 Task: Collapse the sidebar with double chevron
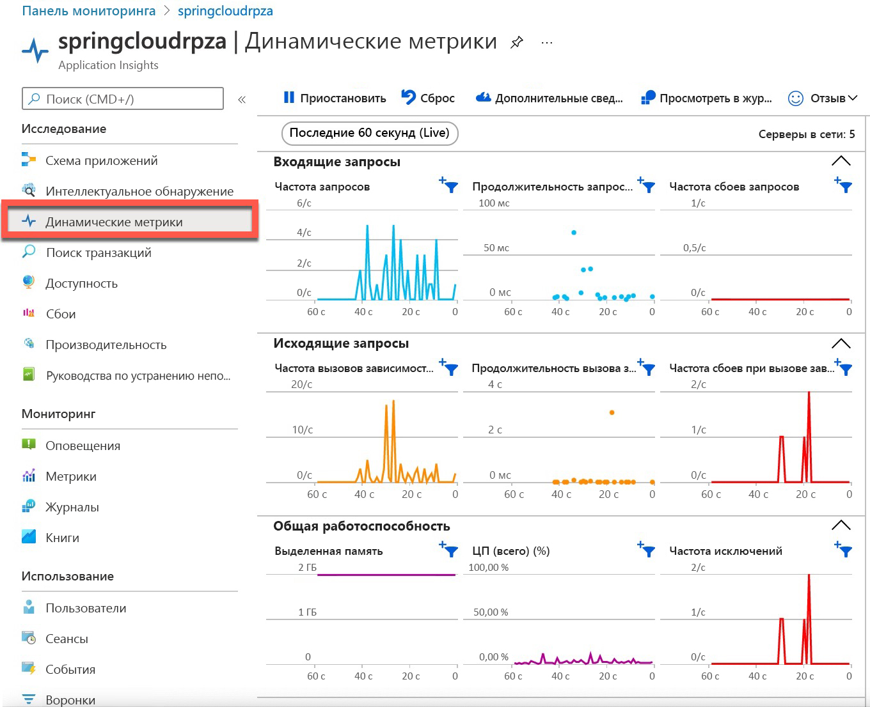[x=242, y=99]
